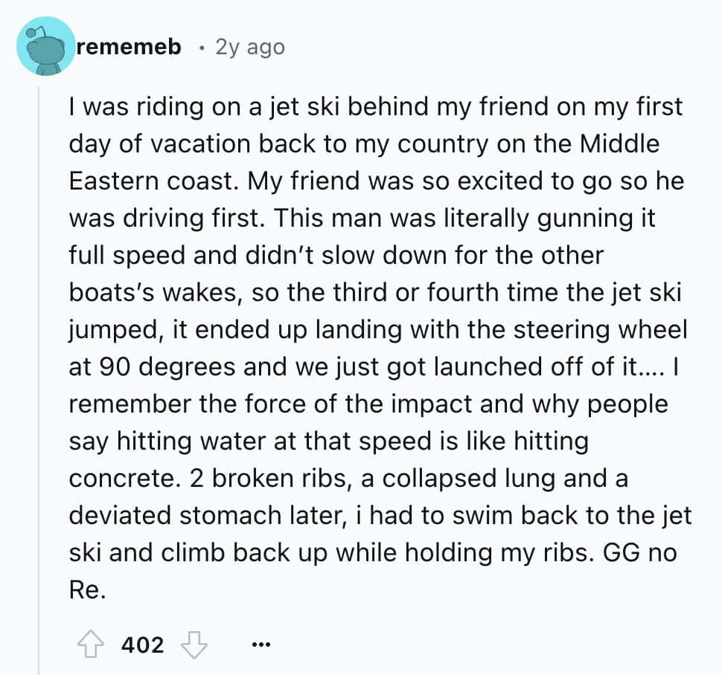Image resolution: width=722 pixels, height=675 pixels.
Task: Click the 402 vote score
Action: tap(142, 644)
